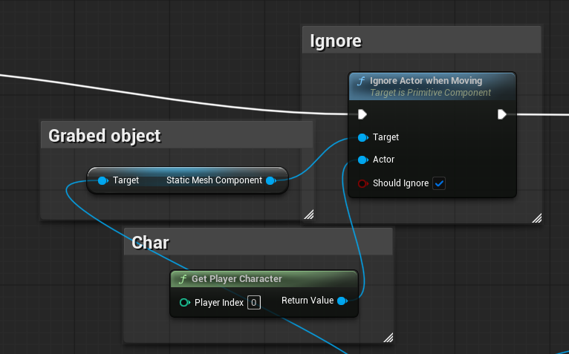Image resolution: width=569 pixels, height=354 pixels.
Task: Click the Static Mesh Component output pin
Action: point(270,180)
